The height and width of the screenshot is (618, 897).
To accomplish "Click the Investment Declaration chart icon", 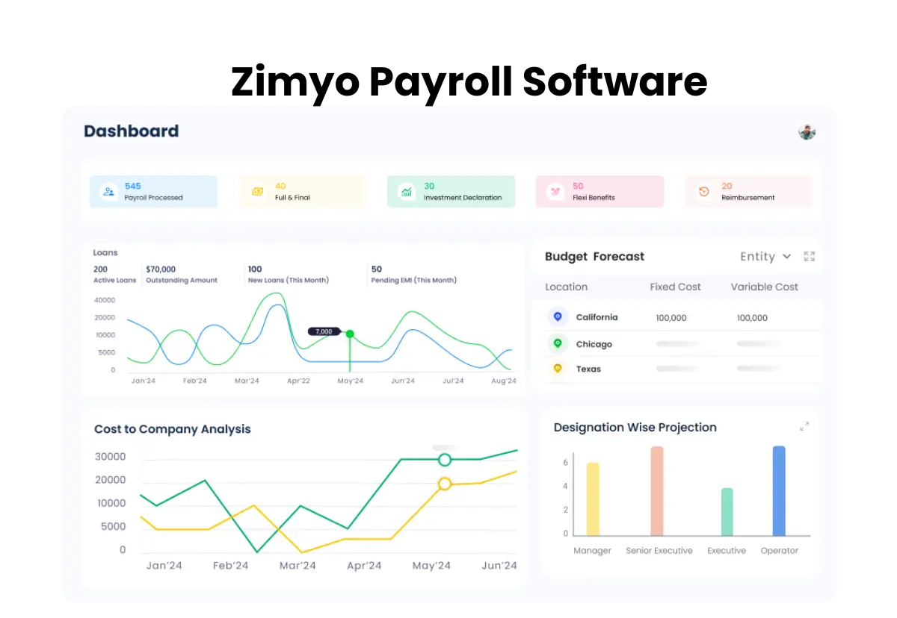I will tap(407, 192).
